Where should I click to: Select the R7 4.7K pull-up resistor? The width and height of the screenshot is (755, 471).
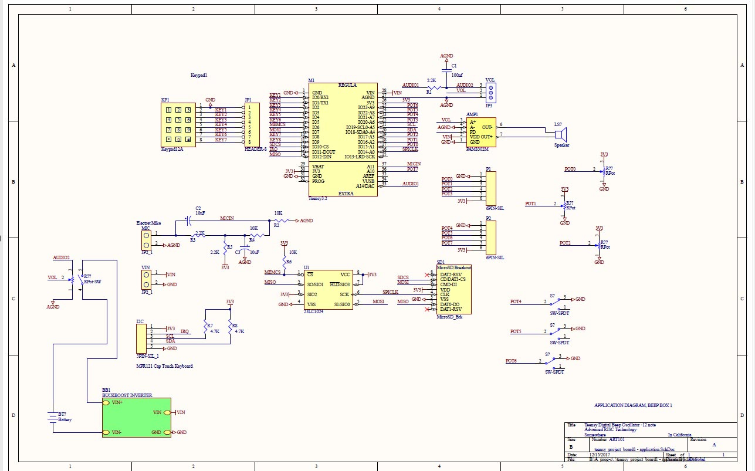(205, 327)
